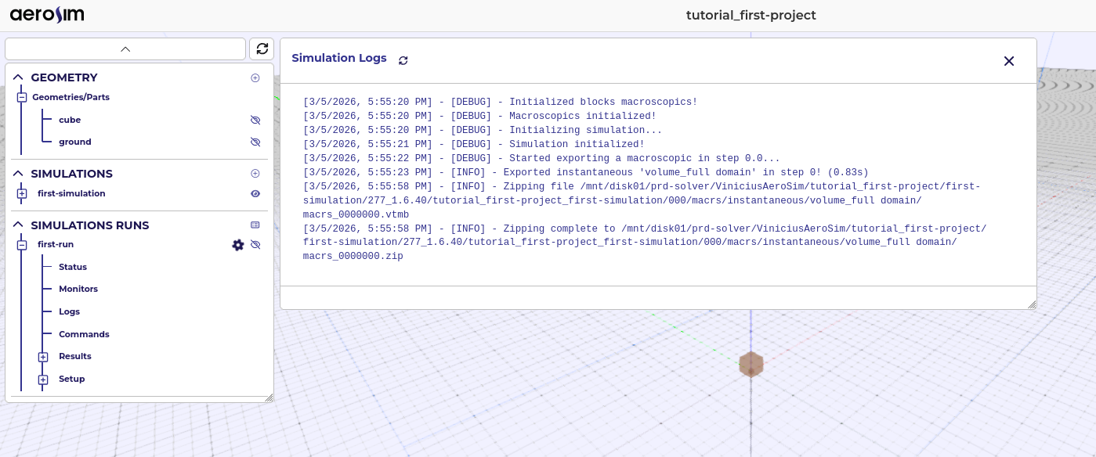Select the cube object in the viewport
Viewport: 1096px width, 457px height.
751,364
